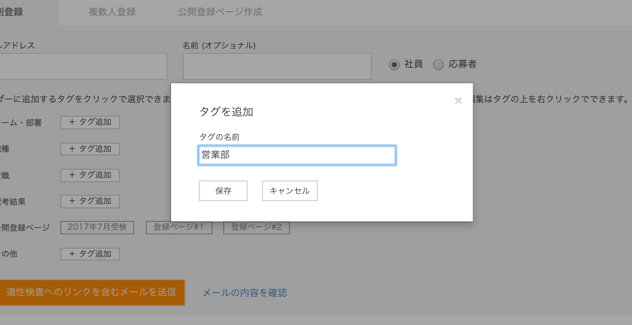632x325 pixels.
Task: Click the タグの名前 input containing 営業部
Action: [x=297, y=155]
